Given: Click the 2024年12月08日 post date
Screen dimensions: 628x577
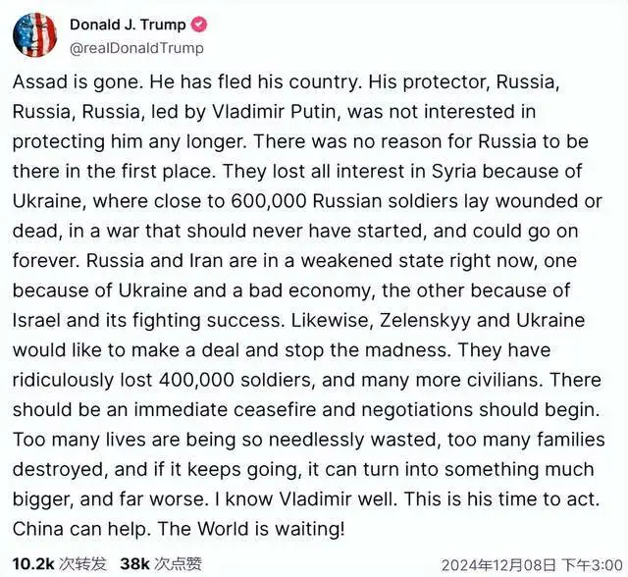Looking at the screenshot, I should click(499, 565).
